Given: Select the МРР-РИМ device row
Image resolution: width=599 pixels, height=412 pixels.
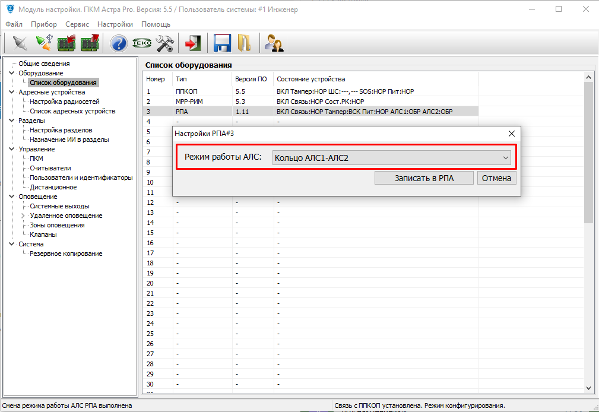Looking at the screenshot, I should coord(310,102).
